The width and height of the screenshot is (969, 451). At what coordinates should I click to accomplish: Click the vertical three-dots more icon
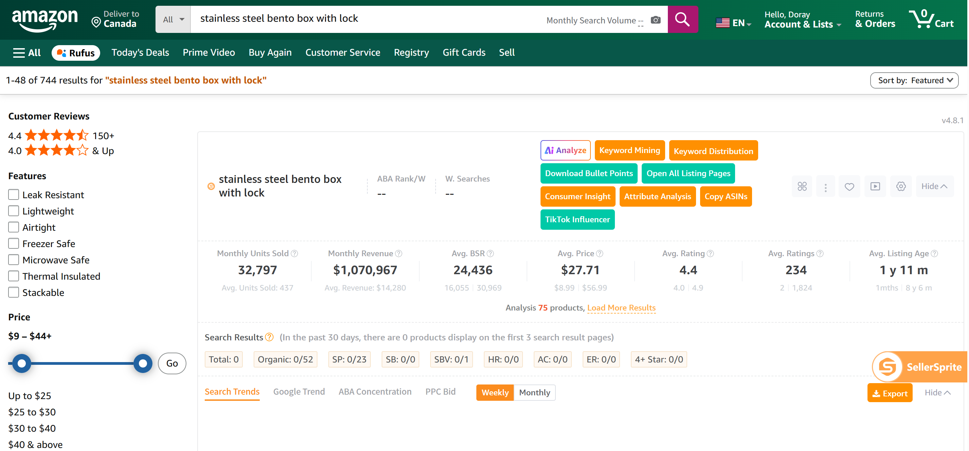coord(825,186)
